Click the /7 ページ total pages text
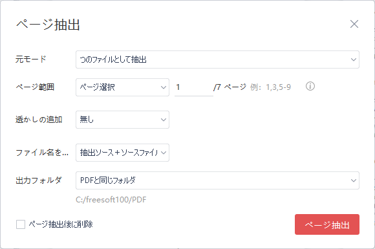Screen dimensions: 375x249 230,87
